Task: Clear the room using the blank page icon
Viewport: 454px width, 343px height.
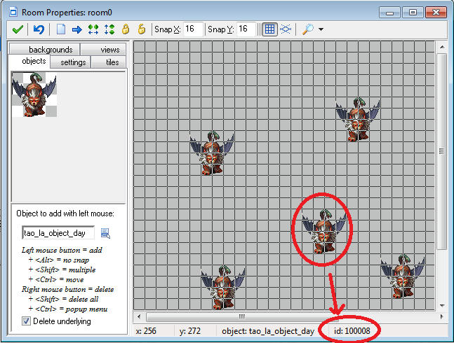Action: point(61,29)
